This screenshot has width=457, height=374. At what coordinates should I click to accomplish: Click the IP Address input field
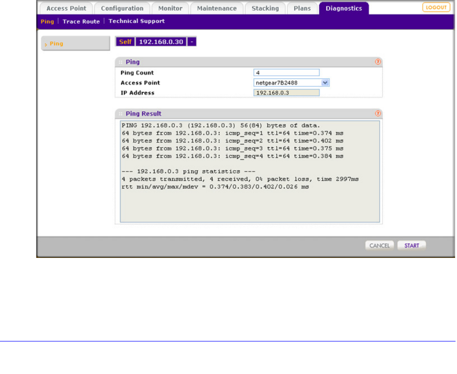click(286, 93)
